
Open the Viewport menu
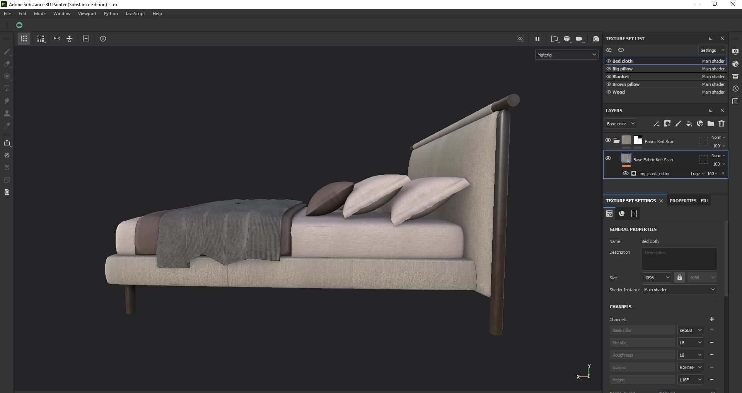(x=87, y=14)
